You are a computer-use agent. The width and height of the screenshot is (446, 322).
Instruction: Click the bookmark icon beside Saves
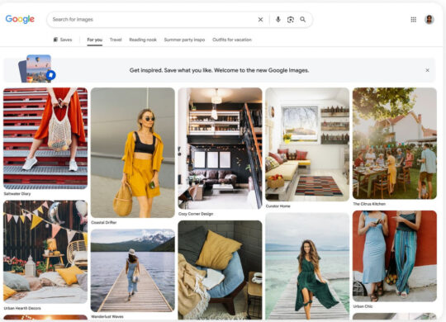click(x=55, y=40)
